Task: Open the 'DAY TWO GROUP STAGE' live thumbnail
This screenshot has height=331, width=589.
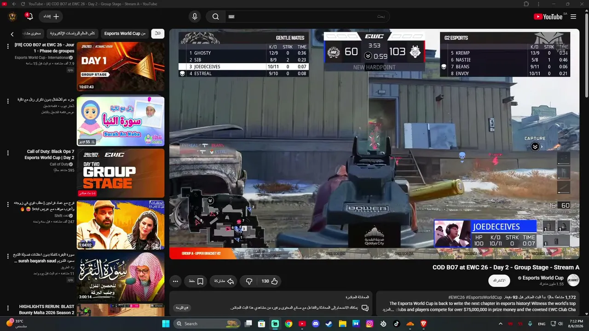Action: click(x=120, y=173)
